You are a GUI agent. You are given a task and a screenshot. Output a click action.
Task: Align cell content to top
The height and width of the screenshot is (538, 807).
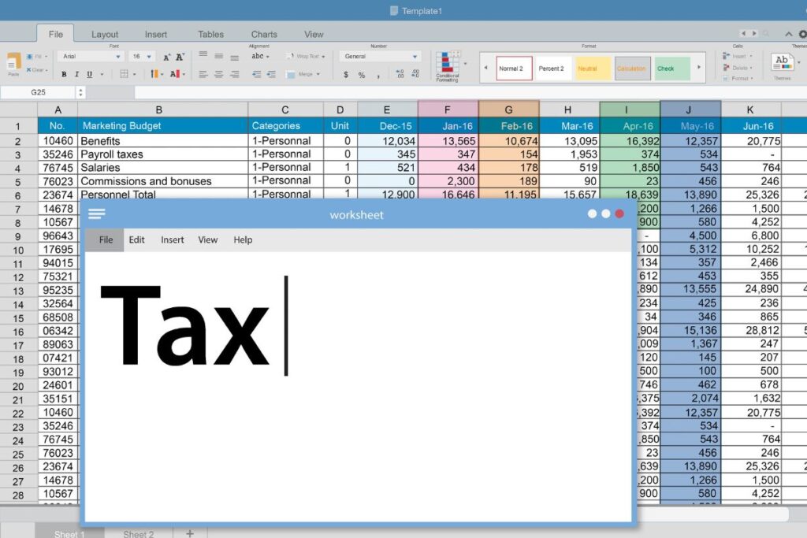pos(203,55)
